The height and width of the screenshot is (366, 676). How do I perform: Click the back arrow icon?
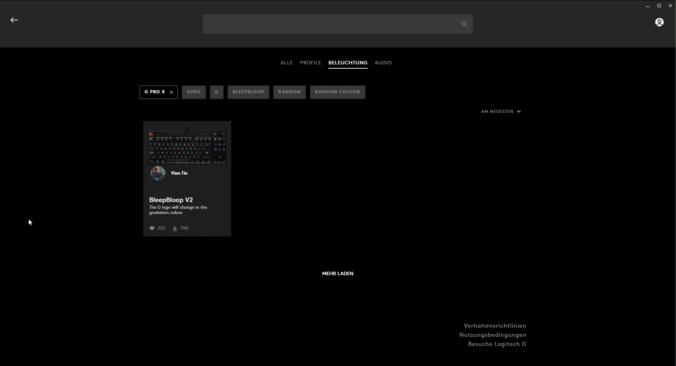[x=14, y=20]
